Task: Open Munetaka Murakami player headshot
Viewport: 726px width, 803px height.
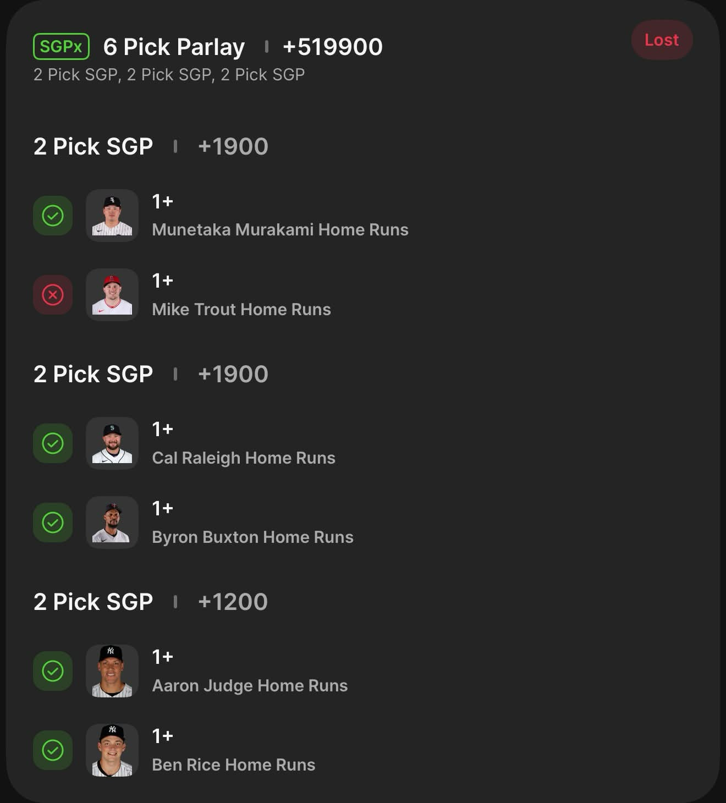Action: (112, 216)
